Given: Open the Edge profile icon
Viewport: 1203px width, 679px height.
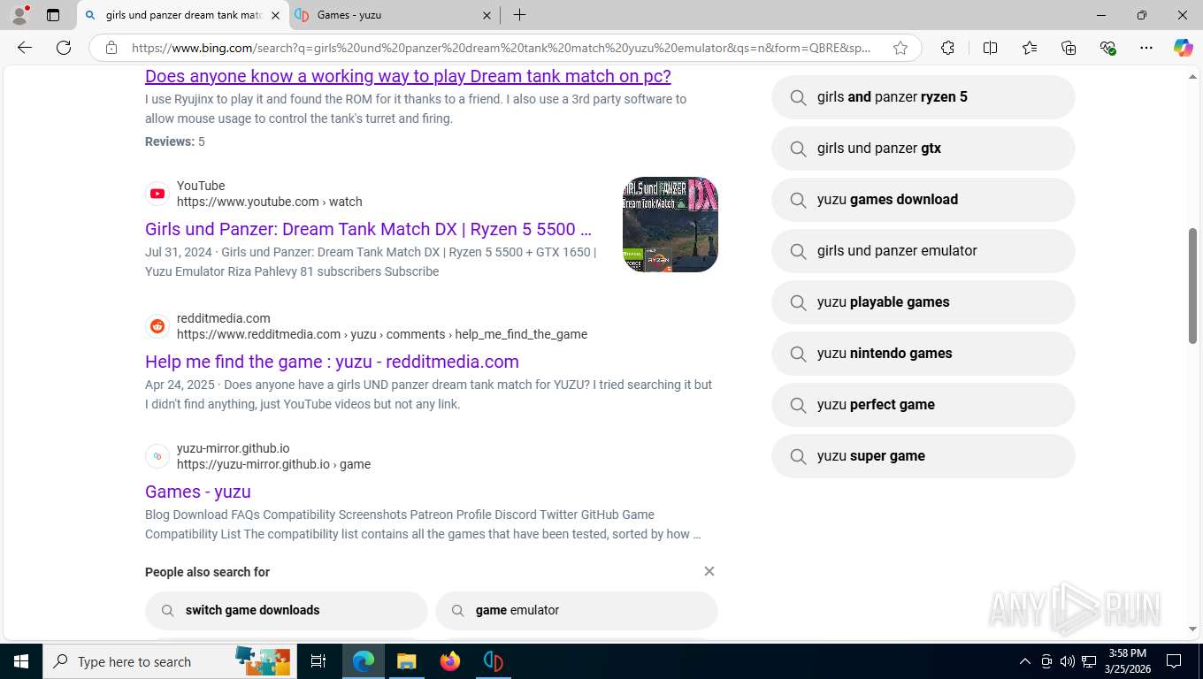Looking at the screenshot, I should tap(19, 15).
